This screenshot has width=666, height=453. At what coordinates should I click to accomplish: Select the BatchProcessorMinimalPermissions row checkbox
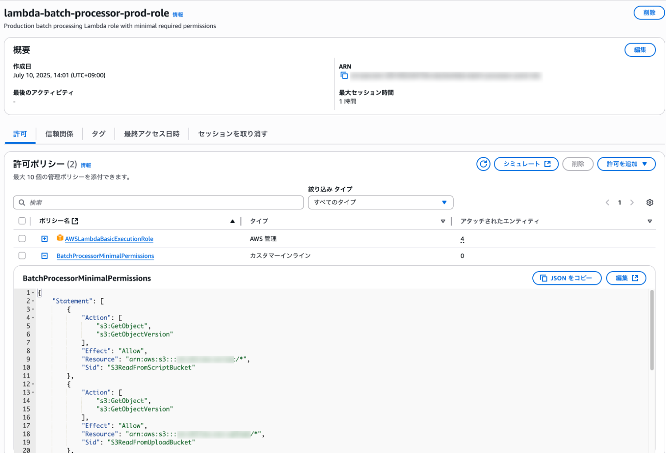pyautogui.click(x=22, y=256)
